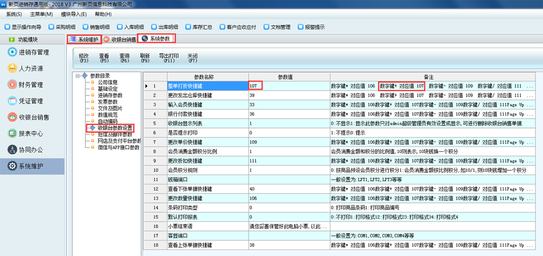
Task: Switch to the 收银台销售 tab
Action: pyautogui.click(x=123, y=39)
